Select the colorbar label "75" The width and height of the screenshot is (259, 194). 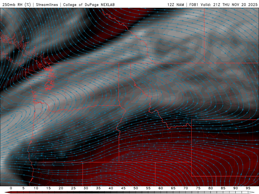[x=198, y=188]
